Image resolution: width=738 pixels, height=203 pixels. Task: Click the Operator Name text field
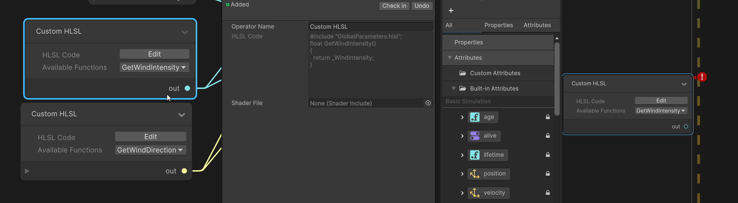tap(370, 27)
